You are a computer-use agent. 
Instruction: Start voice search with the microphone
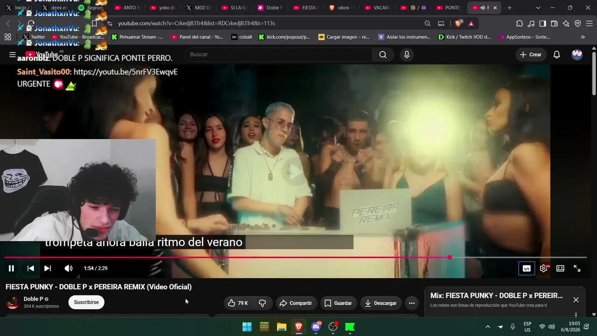(407, 55)
